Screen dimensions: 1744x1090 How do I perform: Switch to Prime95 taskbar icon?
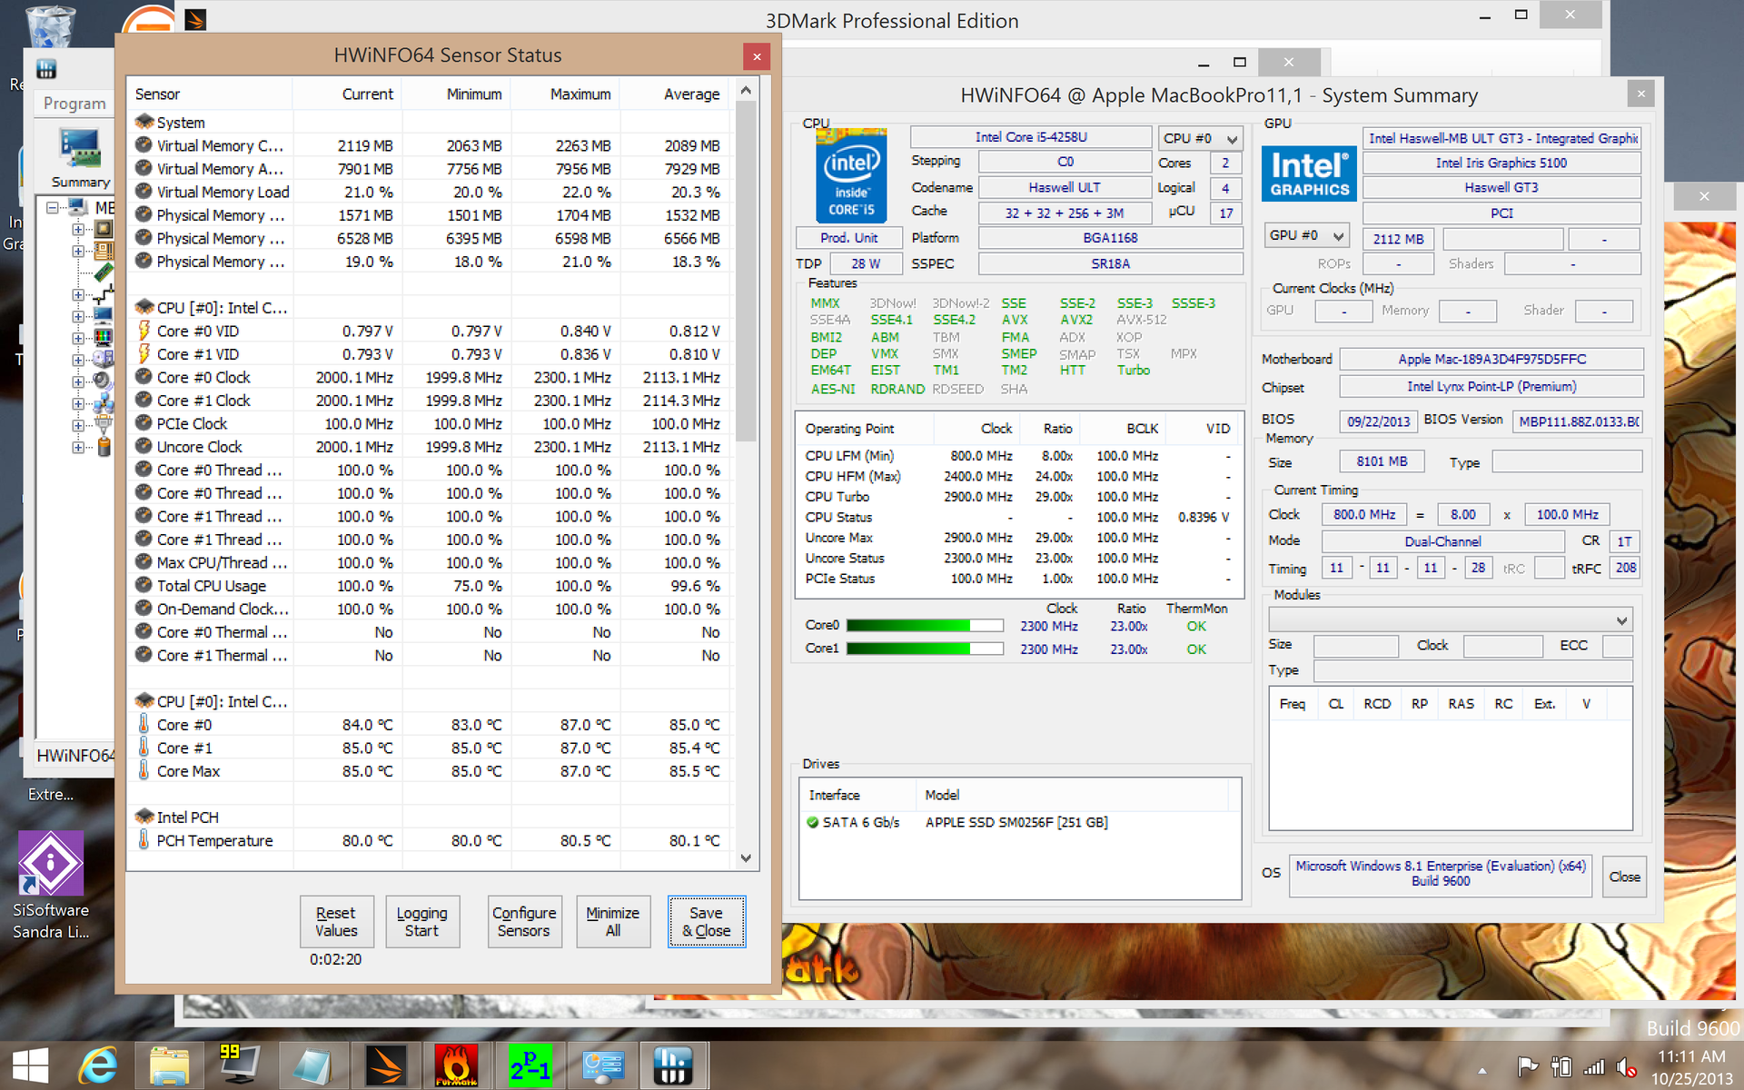coord(529,1065)
